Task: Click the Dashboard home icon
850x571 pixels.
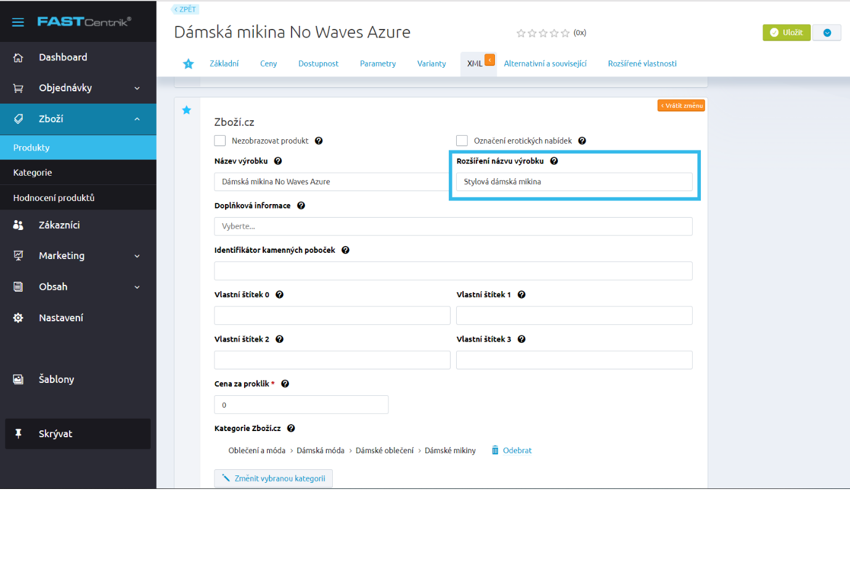Action: (x=18, y=57)
